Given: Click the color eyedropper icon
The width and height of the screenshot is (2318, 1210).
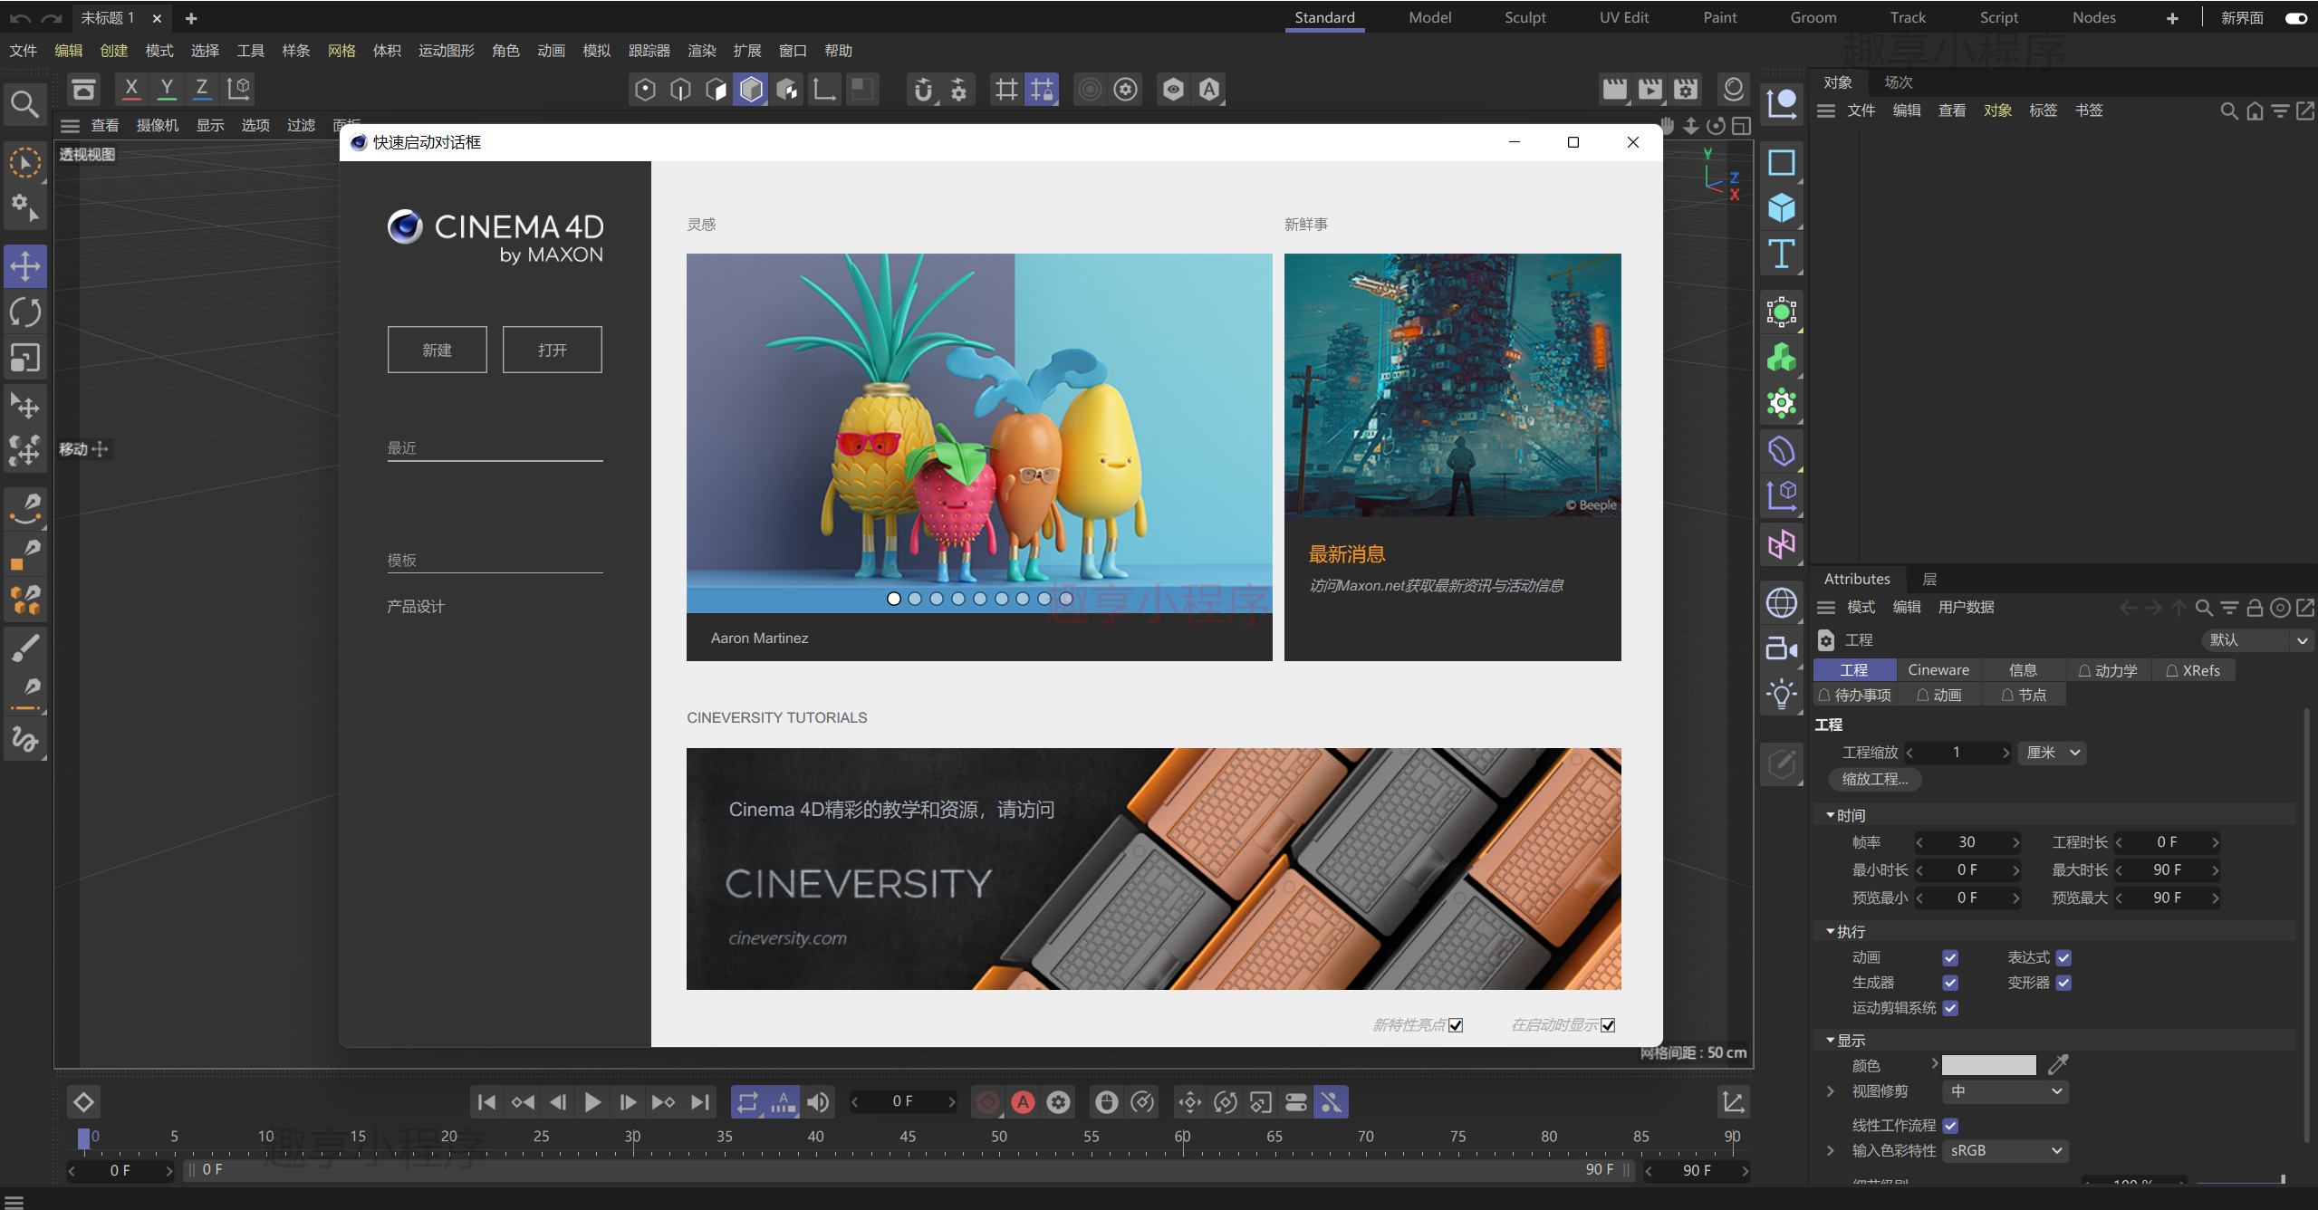Looking at the screenshot, I should [2058, 1064].
